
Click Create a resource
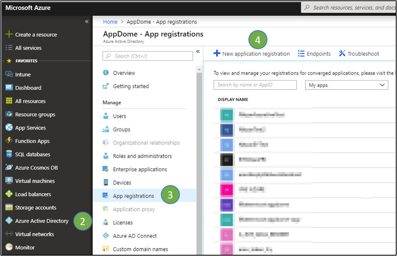coord(36,34)
